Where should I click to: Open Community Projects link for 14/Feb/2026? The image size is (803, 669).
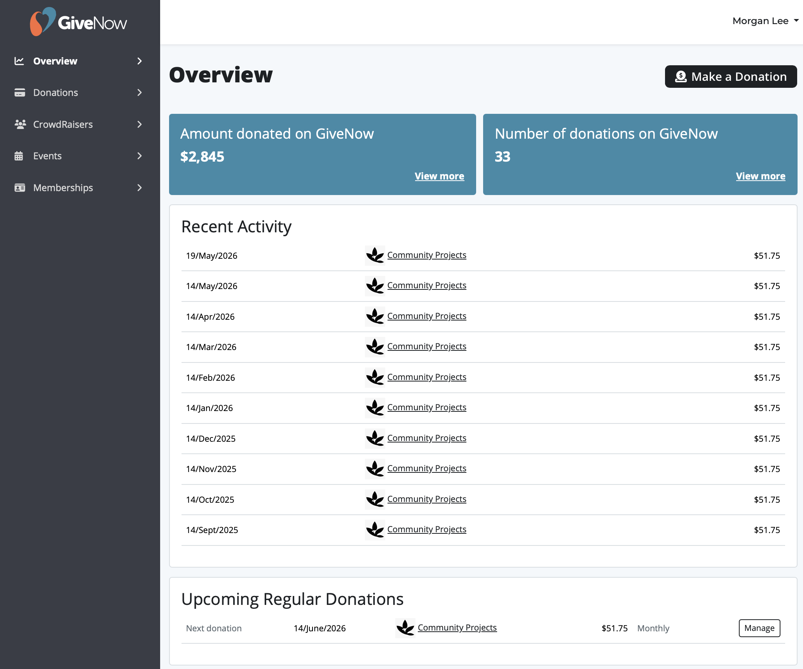(x=427, y=377)
